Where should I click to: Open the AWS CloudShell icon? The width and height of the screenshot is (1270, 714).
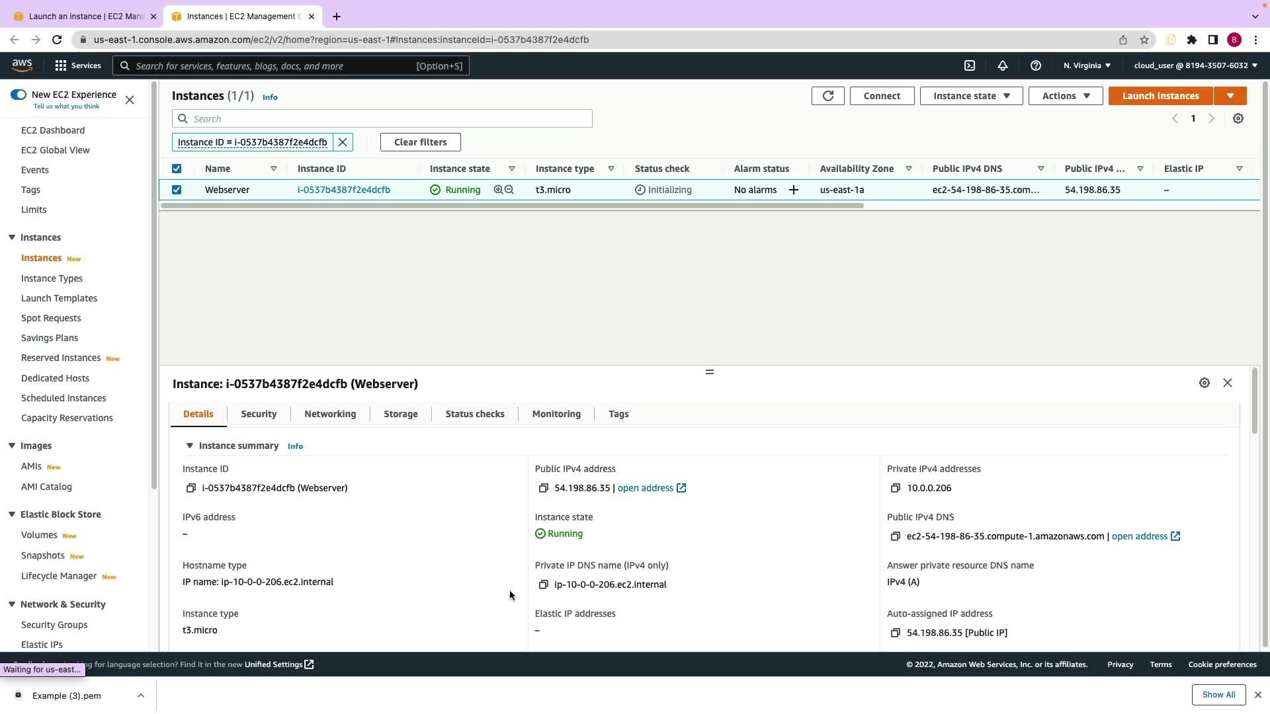pyautogui.click(x=970, y=65)
